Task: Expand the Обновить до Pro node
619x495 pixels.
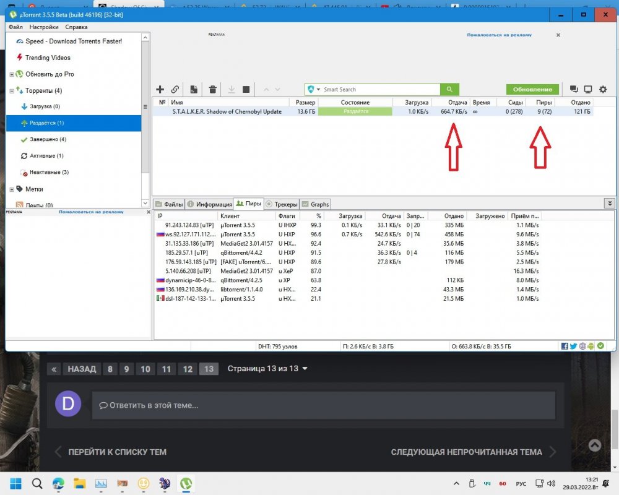Action: click(x=11, y=74)
